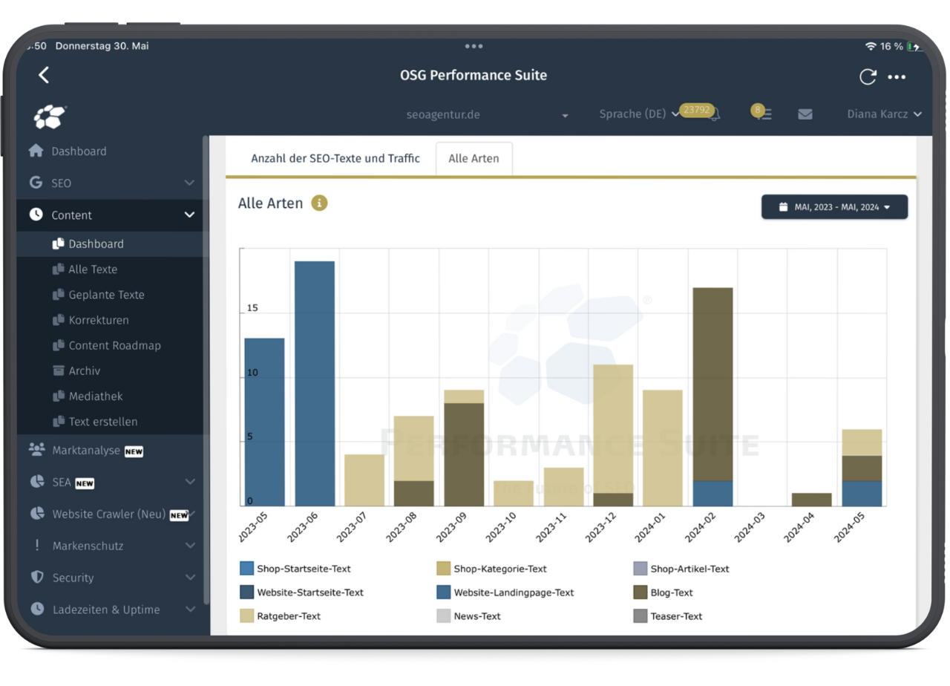Click the exclamation icon beside Markenschutz
Screen dimensions: 950x686
pyautogui.click(x=37, y=546)
